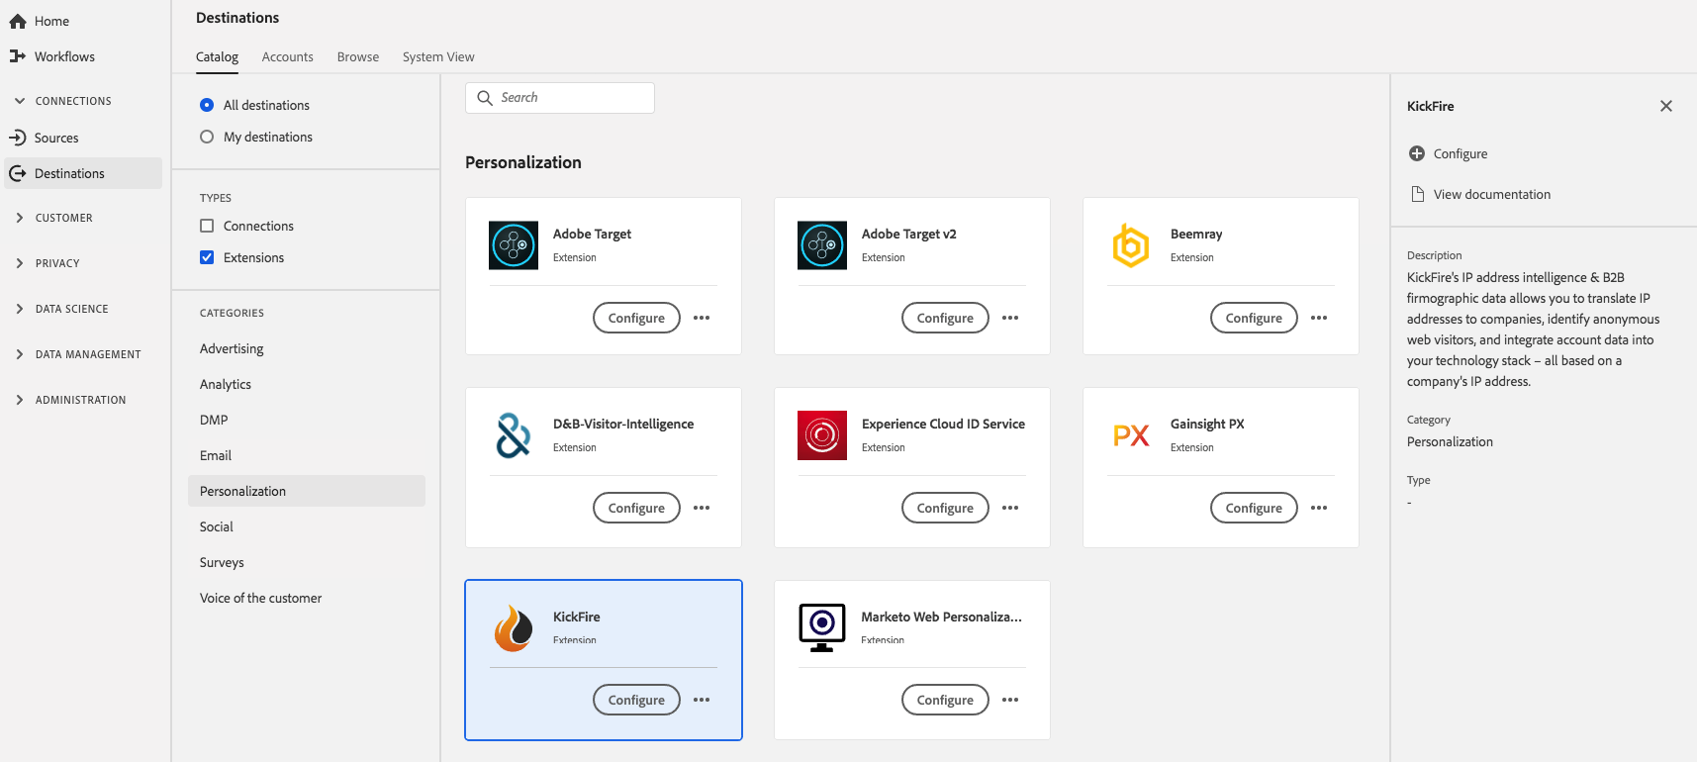1697x762 pixels.
Task: Open Workflows in left navigation
Action: (64, 56)
